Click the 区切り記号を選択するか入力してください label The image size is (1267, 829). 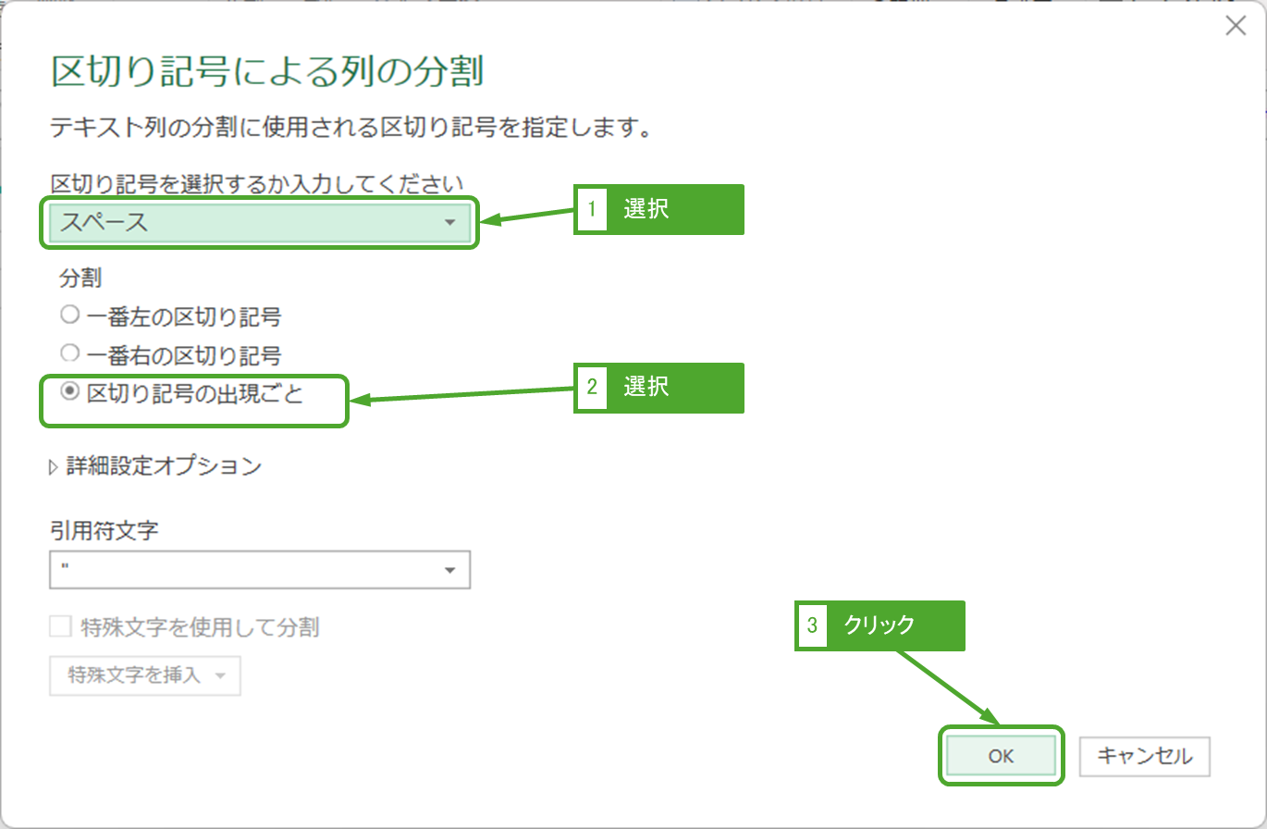(257, 181)
